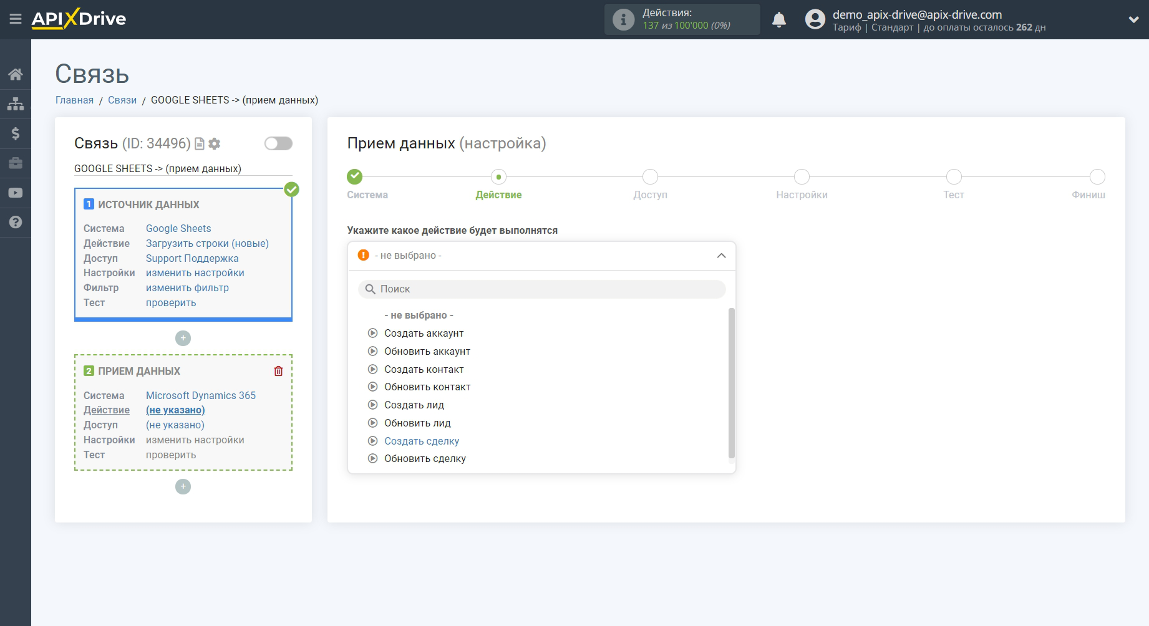Click the connection document note icon
The image size is (1149, 626).
coord(200,144)
